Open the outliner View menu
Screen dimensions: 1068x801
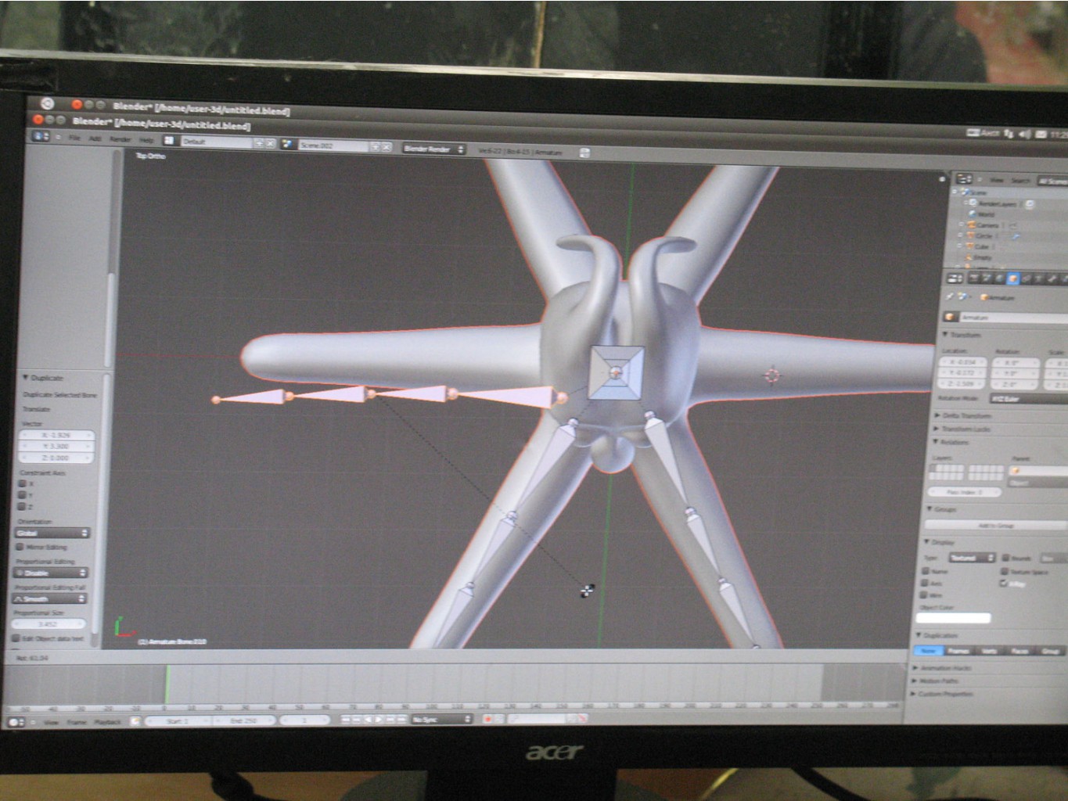click(997, 180)
